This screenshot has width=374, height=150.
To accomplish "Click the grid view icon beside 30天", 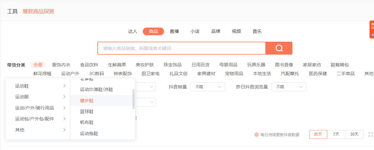I will tap(370, 134).
